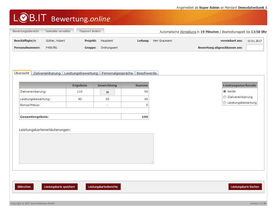The height and width of the screenshot is (213, 277).
Task: Click the Gesamtergebnis row label
Action: pyautogui.click(x=34, y=117)
